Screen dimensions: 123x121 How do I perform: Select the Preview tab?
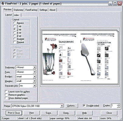[x=8, y=9]
